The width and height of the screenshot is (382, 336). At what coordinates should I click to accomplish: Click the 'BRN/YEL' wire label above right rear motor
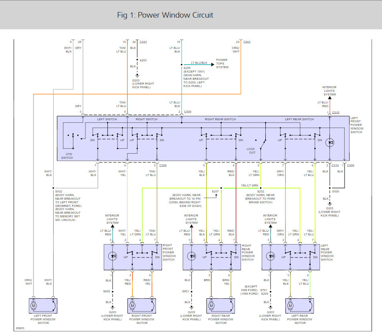point(226,282)
